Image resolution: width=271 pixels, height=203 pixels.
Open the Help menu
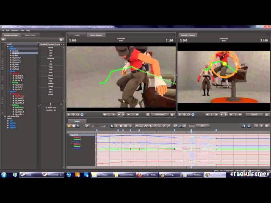pos(28,30)
